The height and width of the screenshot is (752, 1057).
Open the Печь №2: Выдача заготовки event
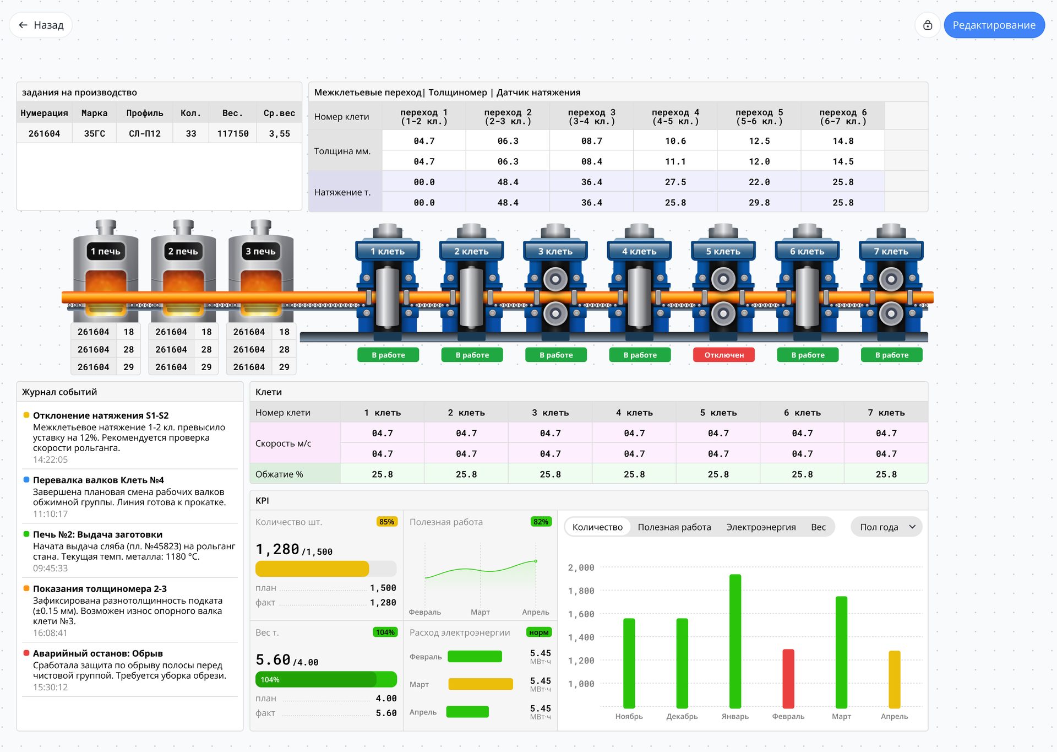point(130,551)
